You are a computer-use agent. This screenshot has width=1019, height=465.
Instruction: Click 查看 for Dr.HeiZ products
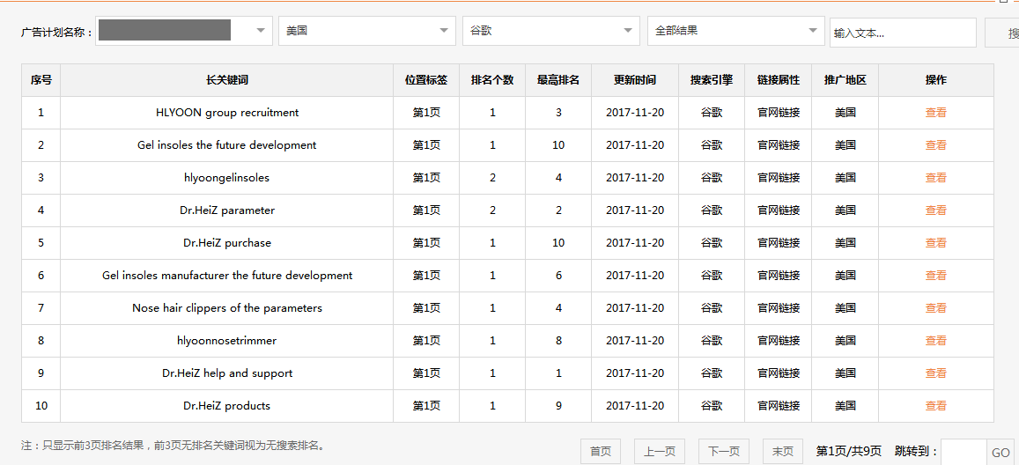[x=936, y=406]
